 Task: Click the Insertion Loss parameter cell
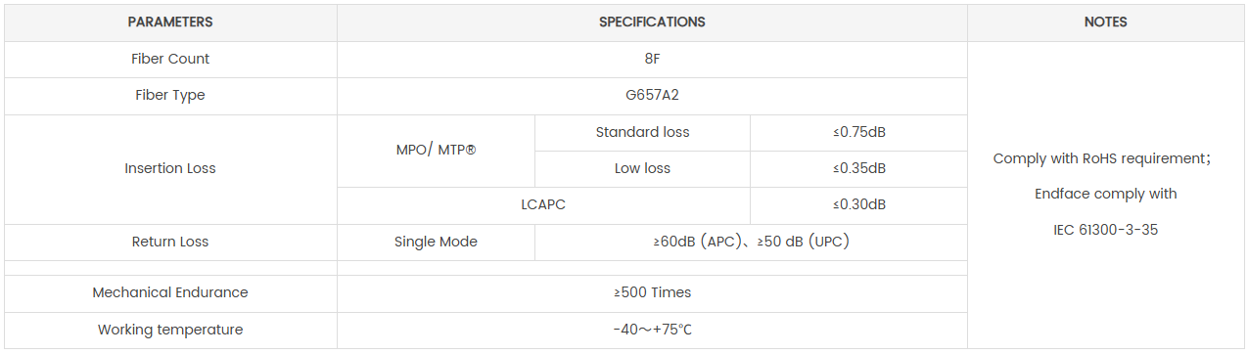pos(170,169)
